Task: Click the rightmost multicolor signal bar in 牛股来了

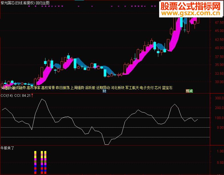Action: point(45,162)
